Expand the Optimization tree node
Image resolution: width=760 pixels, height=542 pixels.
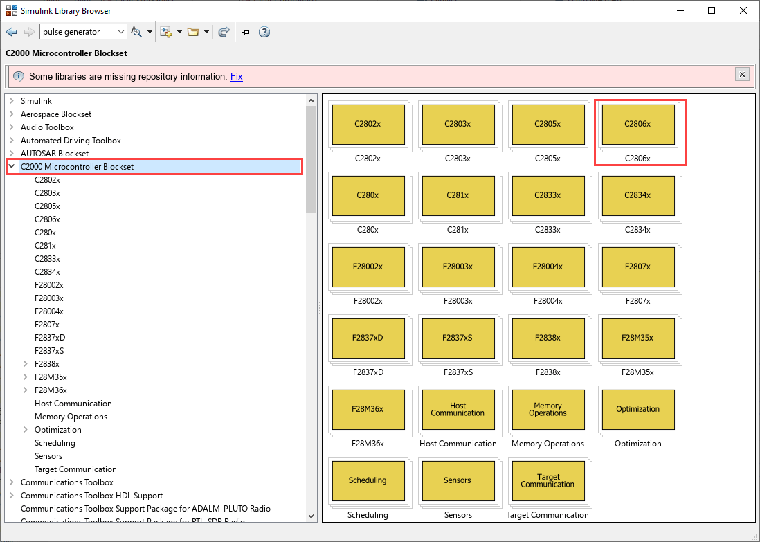click(26, 430)
